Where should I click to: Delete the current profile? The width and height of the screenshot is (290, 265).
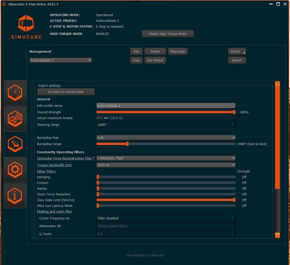[x=155, y=52]
